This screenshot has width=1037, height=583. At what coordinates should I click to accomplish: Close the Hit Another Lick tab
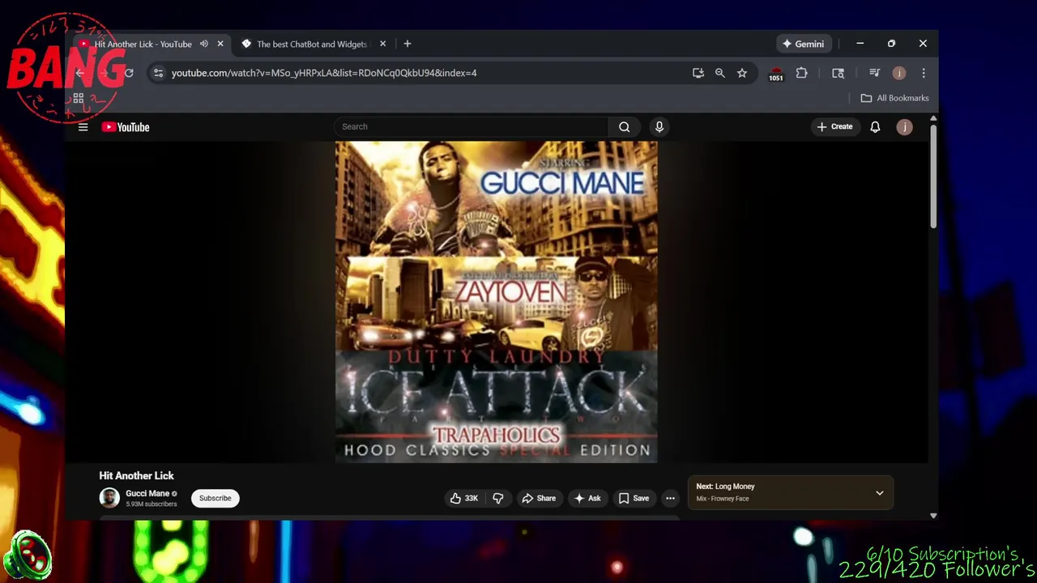(x=220, y=44)
